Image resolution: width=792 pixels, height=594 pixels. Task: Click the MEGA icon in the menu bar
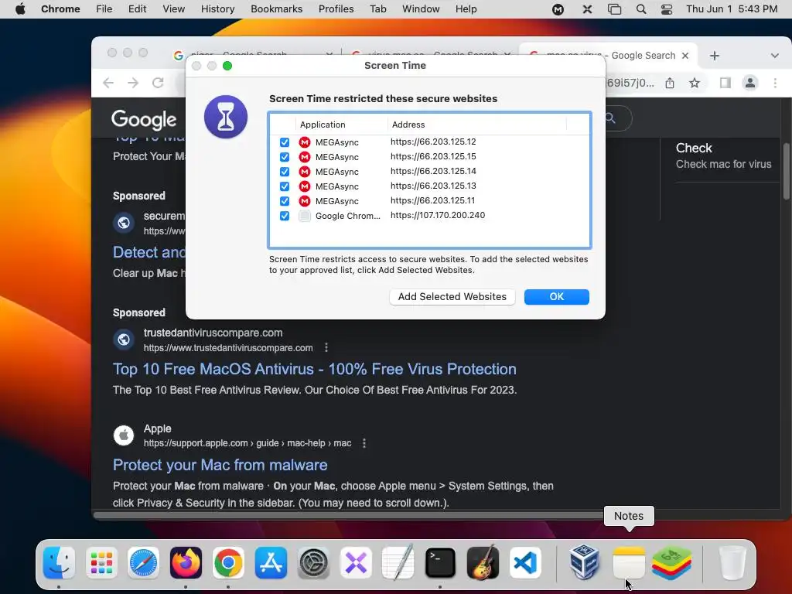click(558, 9)
